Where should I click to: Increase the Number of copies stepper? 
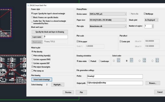pos(153,25)
